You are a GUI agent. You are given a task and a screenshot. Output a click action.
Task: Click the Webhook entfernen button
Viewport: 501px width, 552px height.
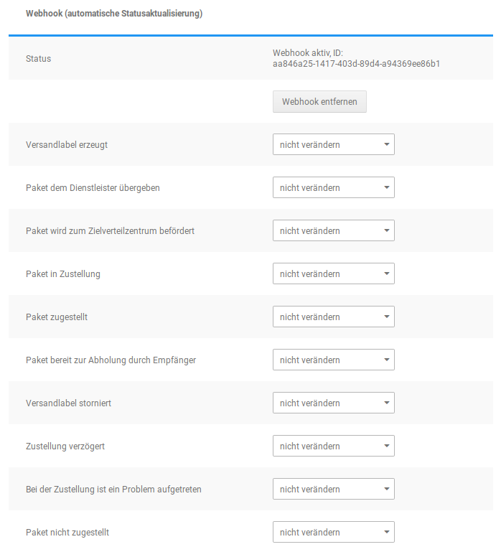[319, 102]
